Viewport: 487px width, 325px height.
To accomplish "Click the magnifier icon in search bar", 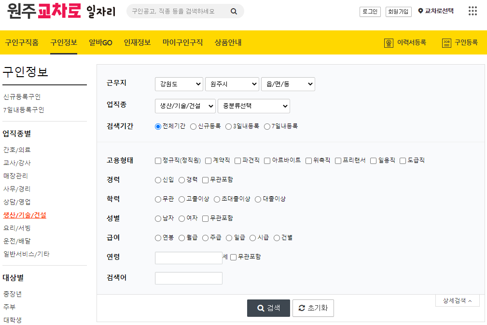I will tap(234, 11).
